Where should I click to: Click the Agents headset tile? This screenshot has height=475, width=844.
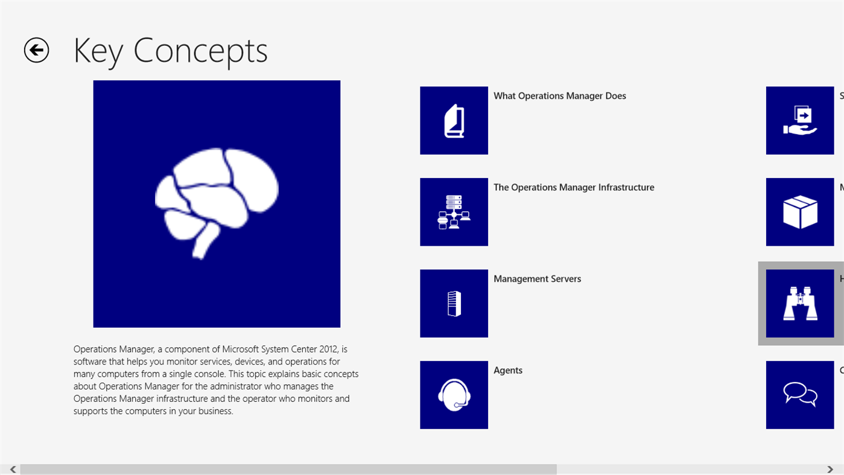[454, 394]
